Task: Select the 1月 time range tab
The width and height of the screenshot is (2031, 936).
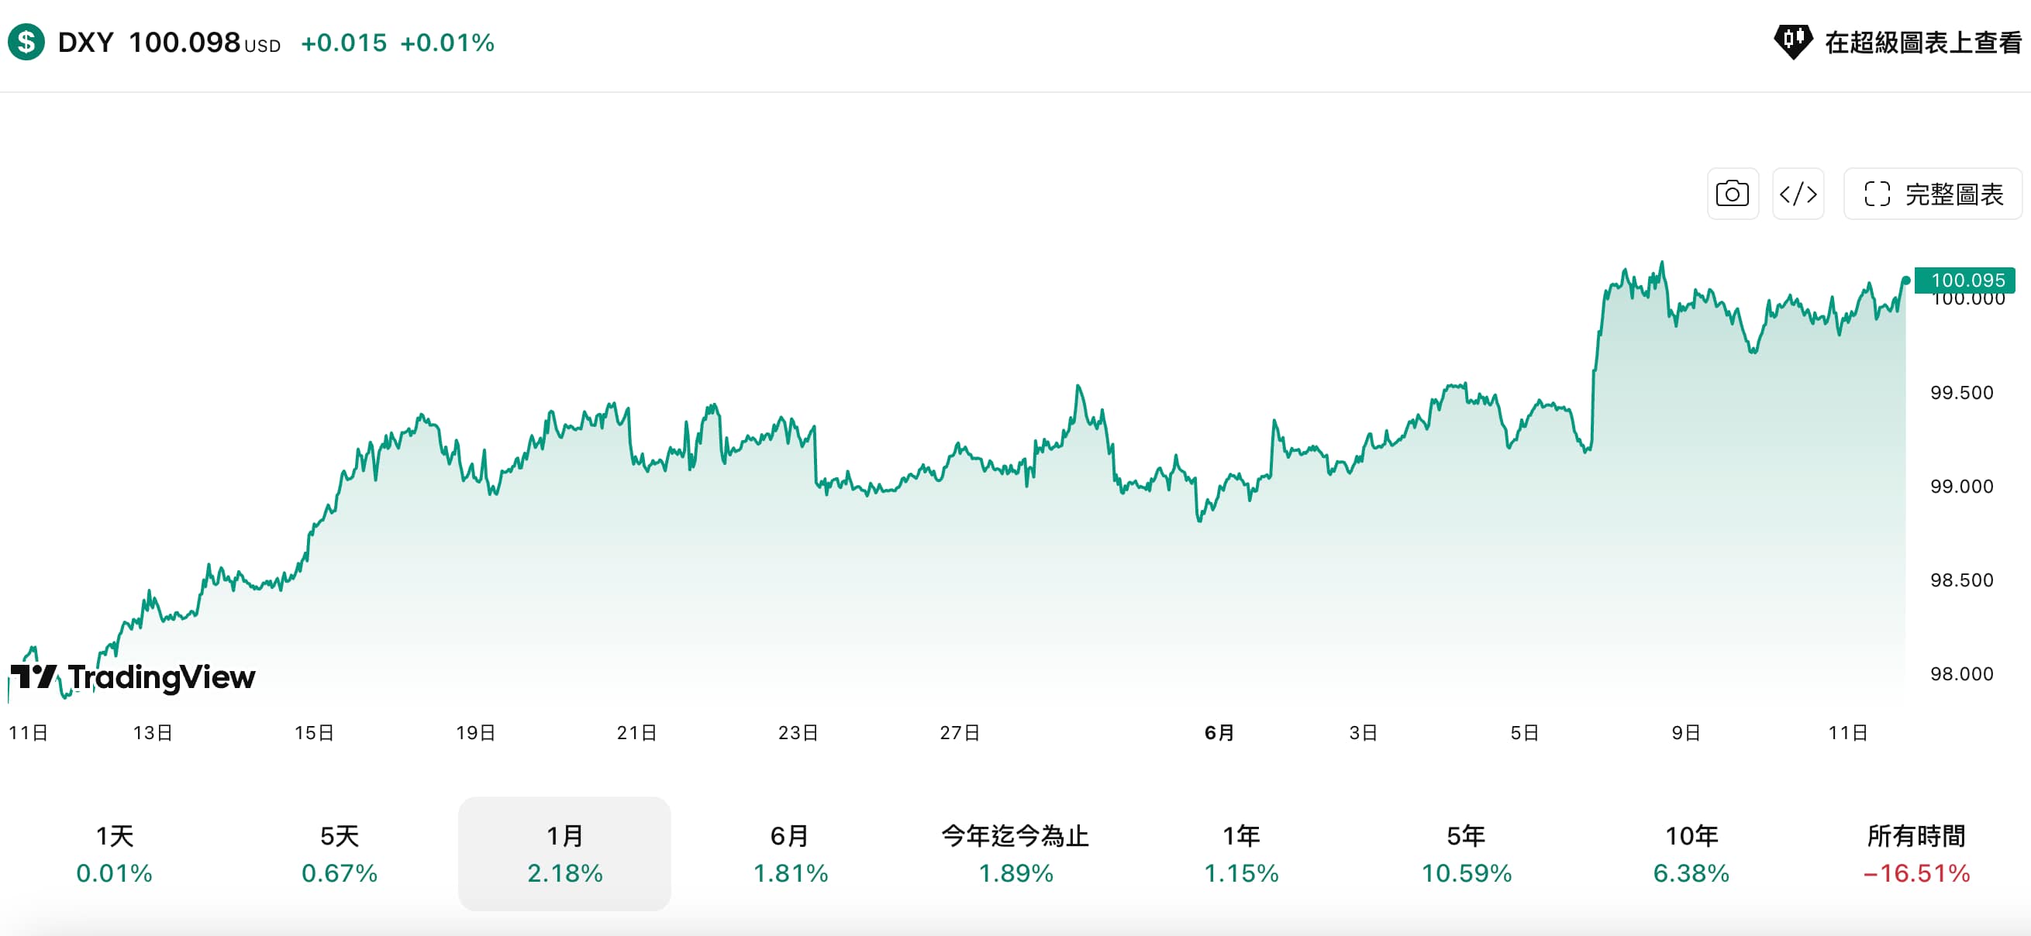Action: (x=564, y=853)
